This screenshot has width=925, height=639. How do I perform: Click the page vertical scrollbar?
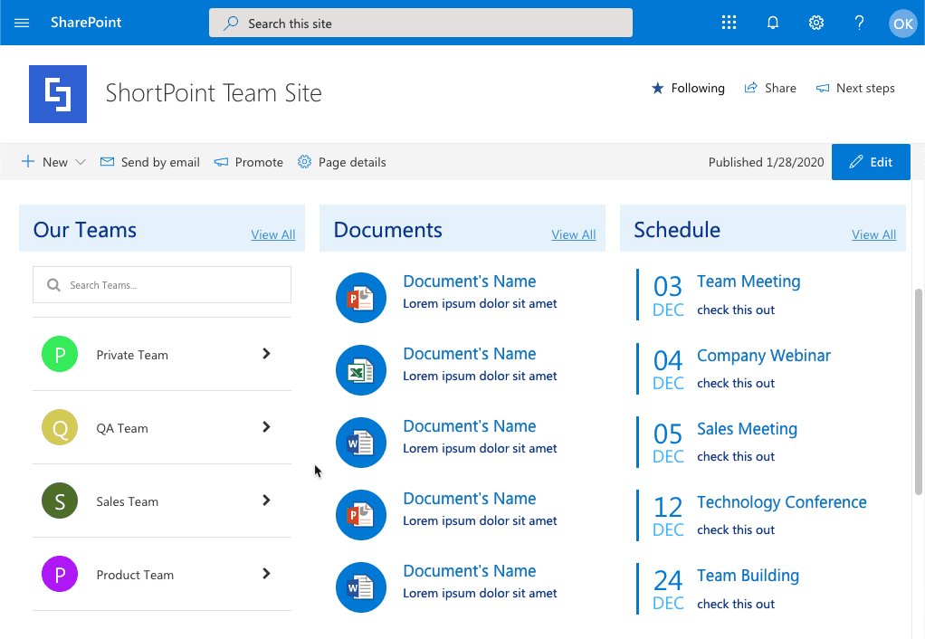(x=919, y=391)
